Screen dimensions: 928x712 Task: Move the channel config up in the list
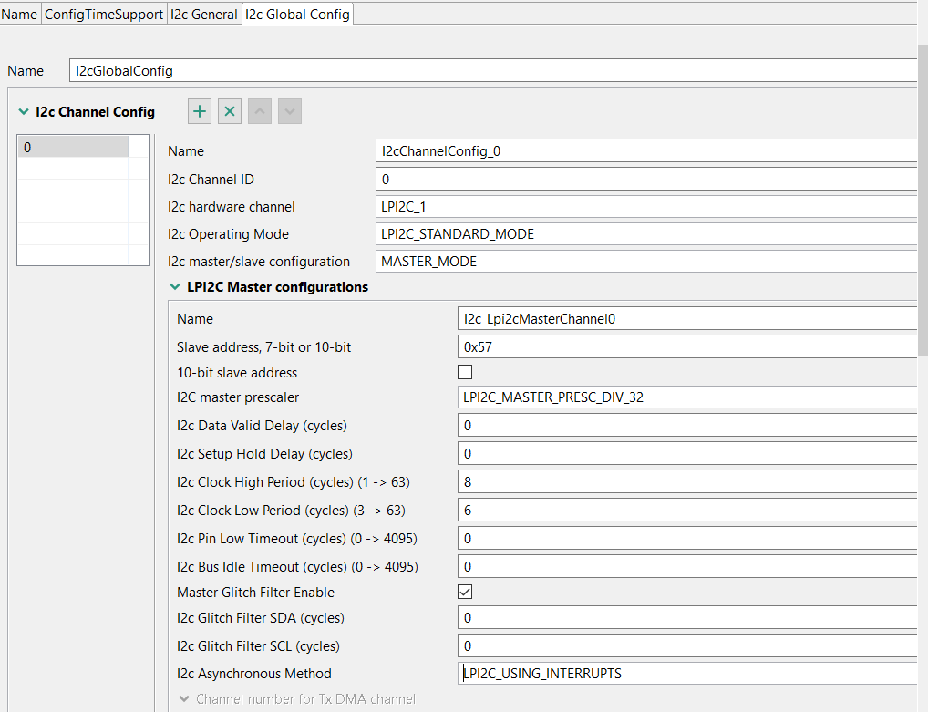pyautogui.click(x=259, y=110)
